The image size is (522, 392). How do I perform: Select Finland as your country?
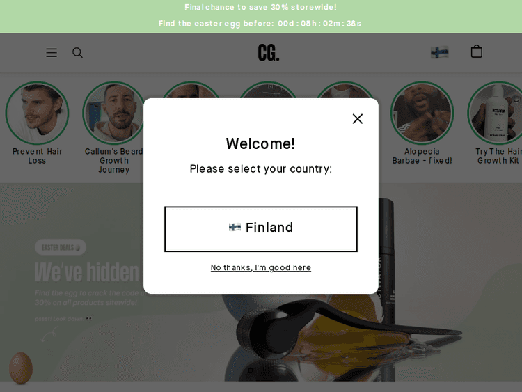261,229
